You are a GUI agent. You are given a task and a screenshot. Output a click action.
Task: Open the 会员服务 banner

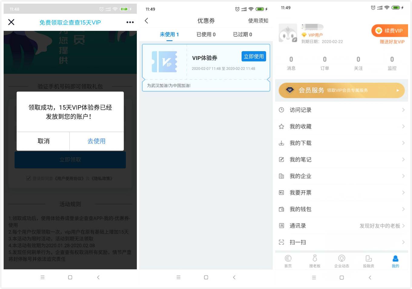click(x=341, y=90)
